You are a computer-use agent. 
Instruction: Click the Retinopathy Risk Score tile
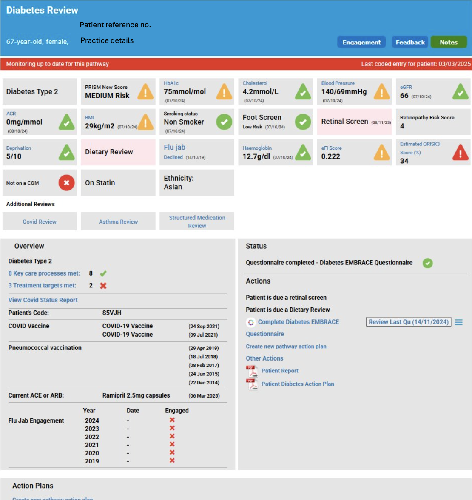point(433,122)
